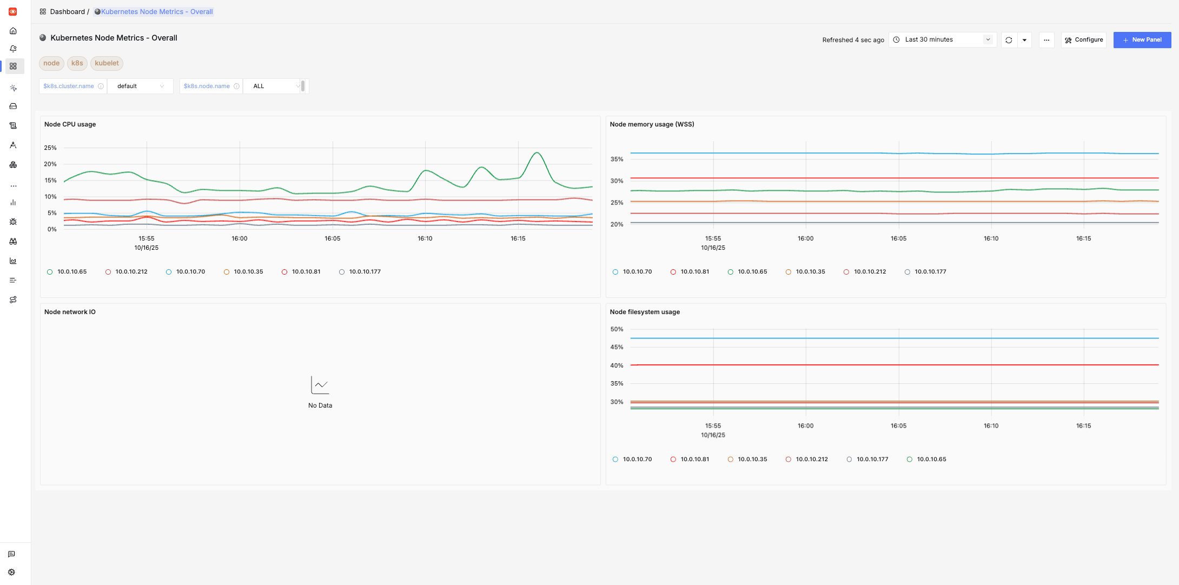Screen dimensions: 1179x585
Task: Create a dashboard panel with New Panel
Action: [1142, 39]
